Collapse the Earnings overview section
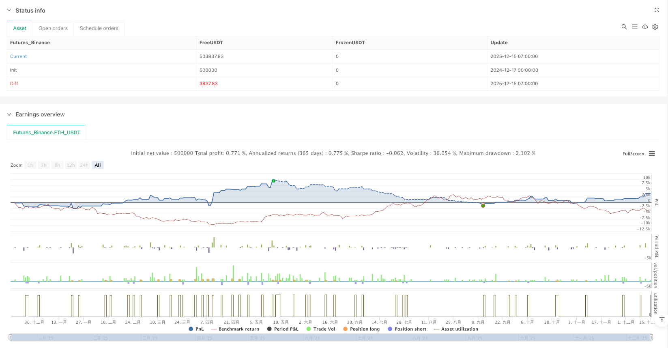 coord(9,114)
